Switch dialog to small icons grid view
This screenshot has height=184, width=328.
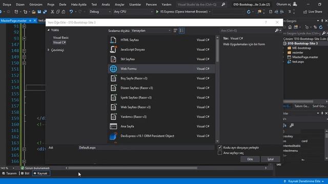175,31
